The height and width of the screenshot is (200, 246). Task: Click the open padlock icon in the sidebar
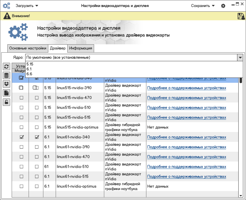coord(6,102)
